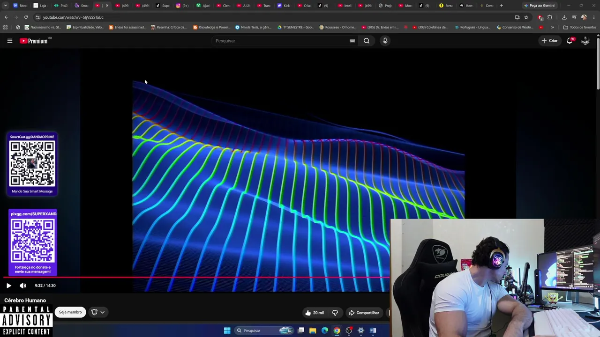
Task: Click the Windows taskbar Pesquisar box
Action: click(264, 330)
